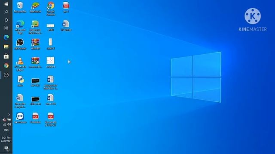Expand hidden system tray icons chevron
The image size is (275, 154).
(x=9, y=115)
